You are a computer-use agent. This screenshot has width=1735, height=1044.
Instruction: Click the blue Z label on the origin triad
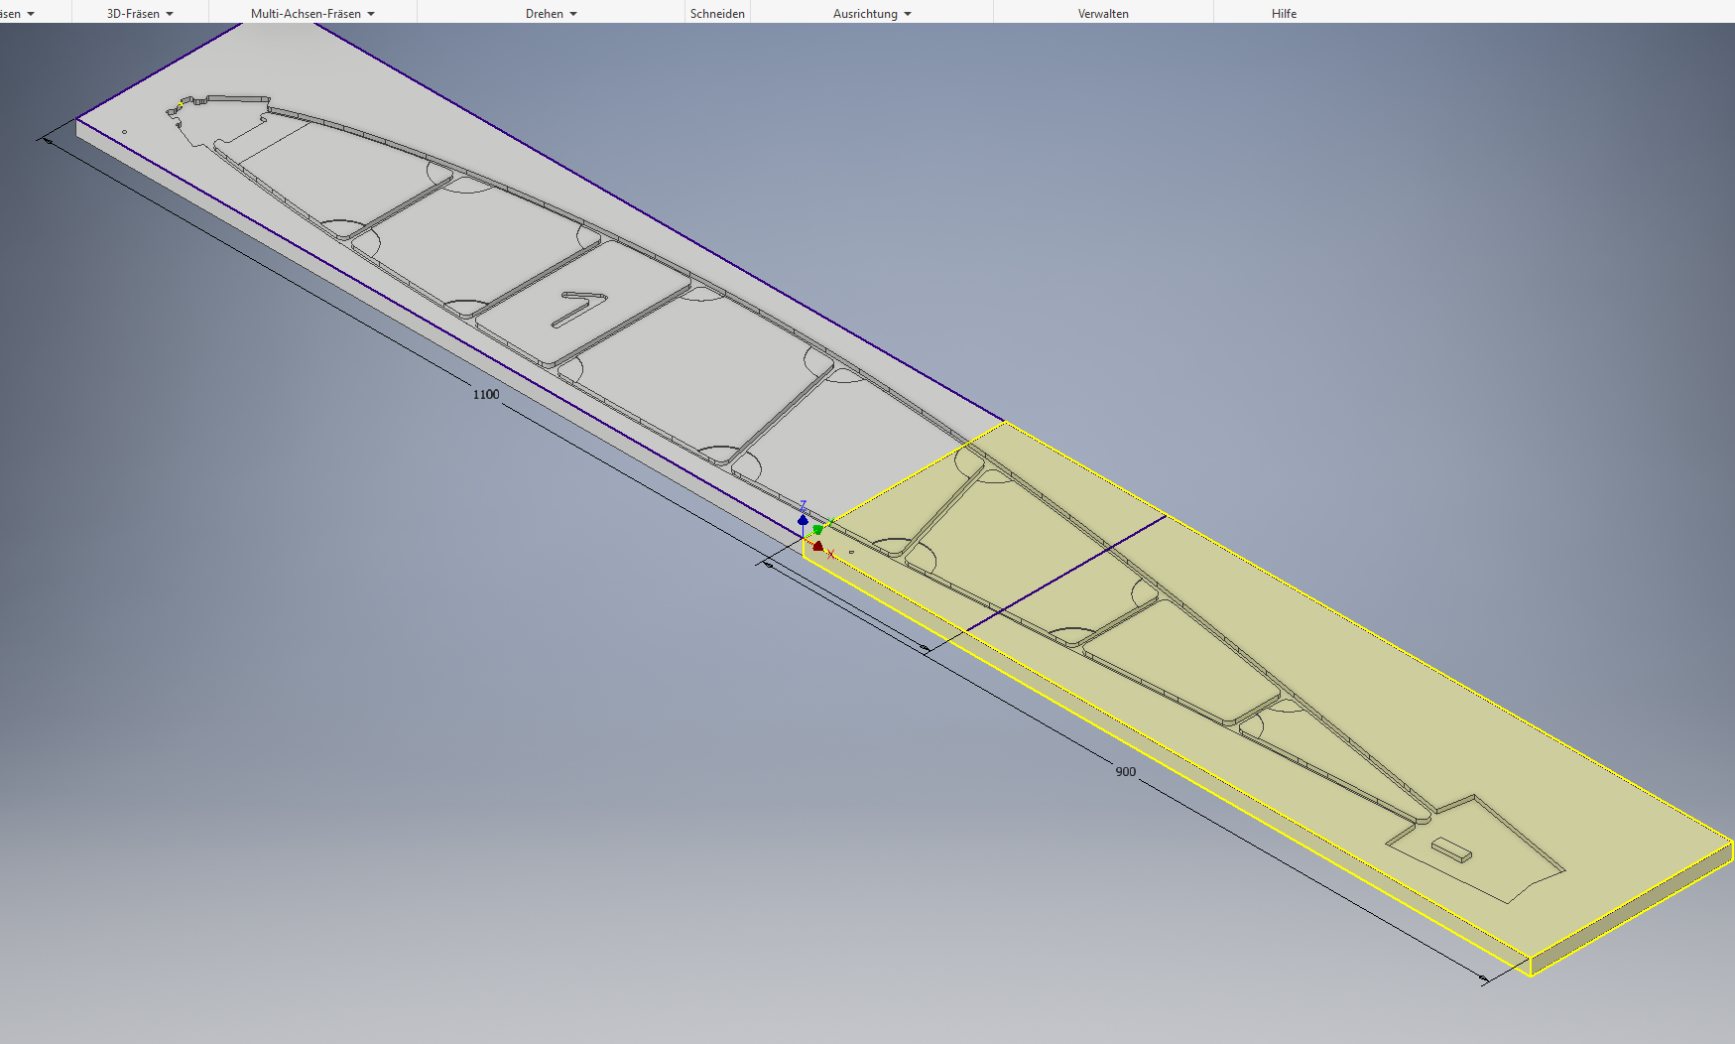click(x=804, y=505)
